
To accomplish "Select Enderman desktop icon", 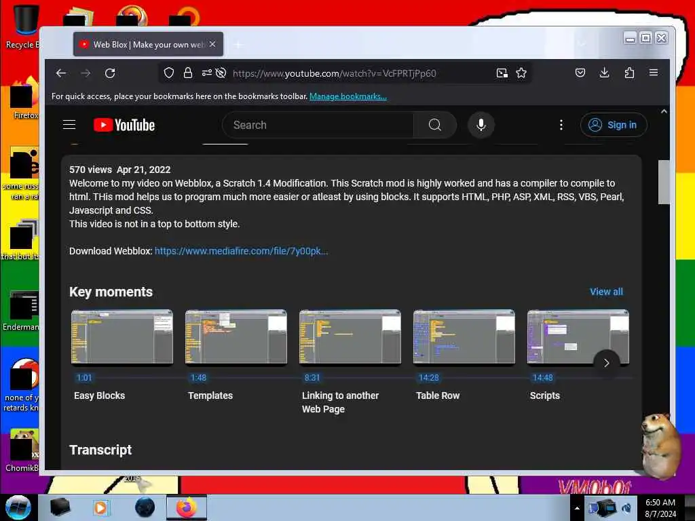I will (21, 311).
